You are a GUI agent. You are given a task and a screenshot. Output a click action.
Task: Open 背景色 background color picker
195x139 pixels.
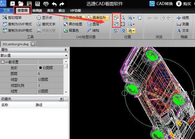point(71,30)
